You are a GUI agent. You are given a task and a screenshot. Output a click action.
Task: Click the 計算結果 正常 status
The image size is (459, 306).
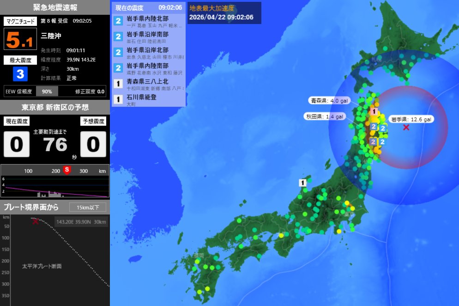[x=59, y=78]
